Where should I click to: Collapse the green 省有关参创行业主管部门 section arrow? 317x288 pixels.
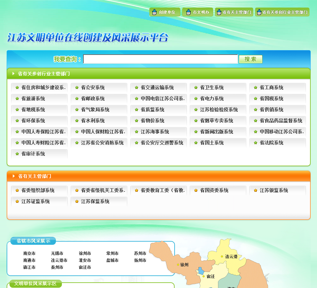click(x=14, y=73)
